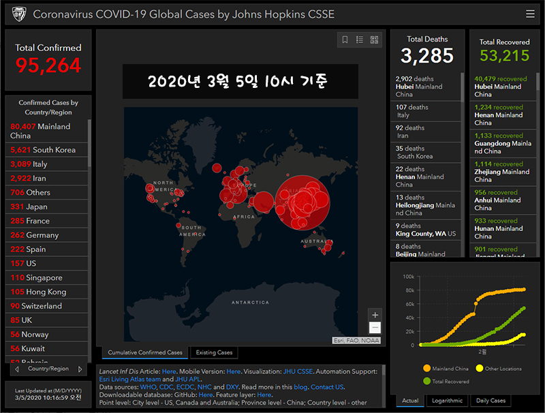
Task: Go to previous Country/Region list view arrow
Action: (x=16, y=369)
